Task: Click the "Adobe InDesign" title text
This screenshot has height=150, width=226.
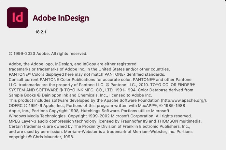Action: (61, 18)
